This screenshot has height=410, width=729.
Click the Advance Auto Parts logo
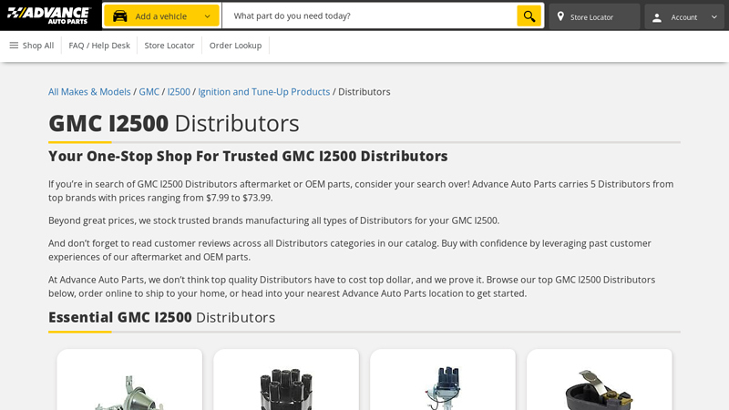(48, 15)
